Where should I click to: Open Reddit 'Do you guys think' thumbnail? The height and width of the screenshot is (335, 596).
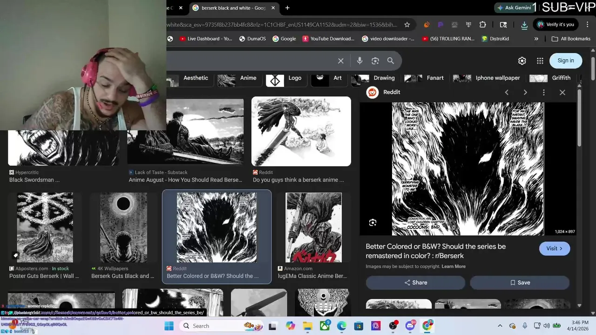click(301, 131)
